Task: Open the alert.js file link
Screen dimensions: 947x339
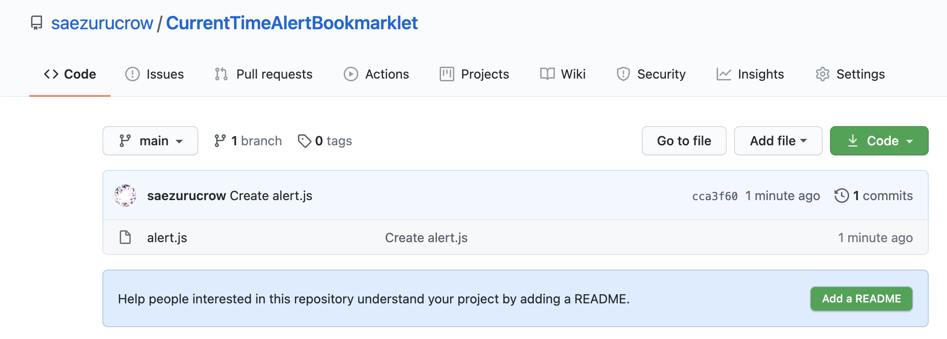Action: 167,238
